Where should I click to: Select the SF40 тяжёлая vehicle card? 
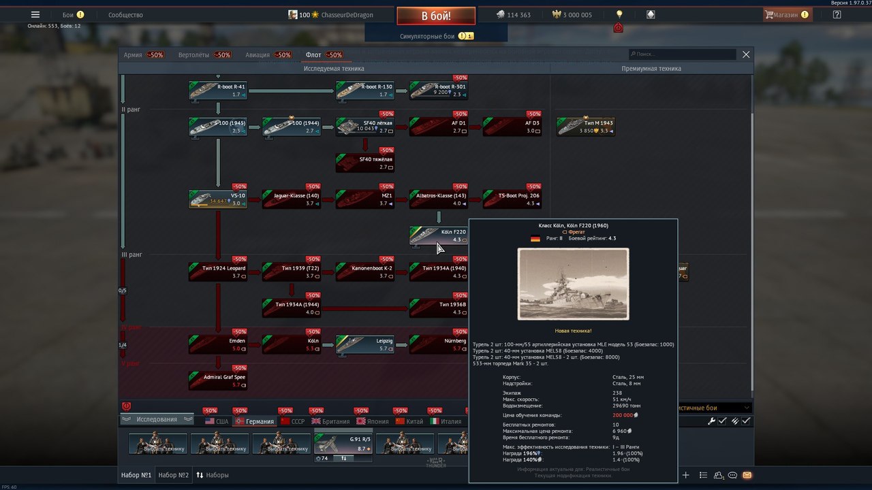click(x=365, y=163)
